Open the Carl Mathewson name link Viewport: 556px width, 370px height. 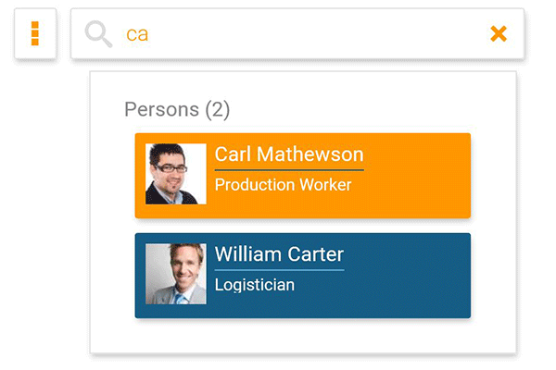(x=289, y=154)
